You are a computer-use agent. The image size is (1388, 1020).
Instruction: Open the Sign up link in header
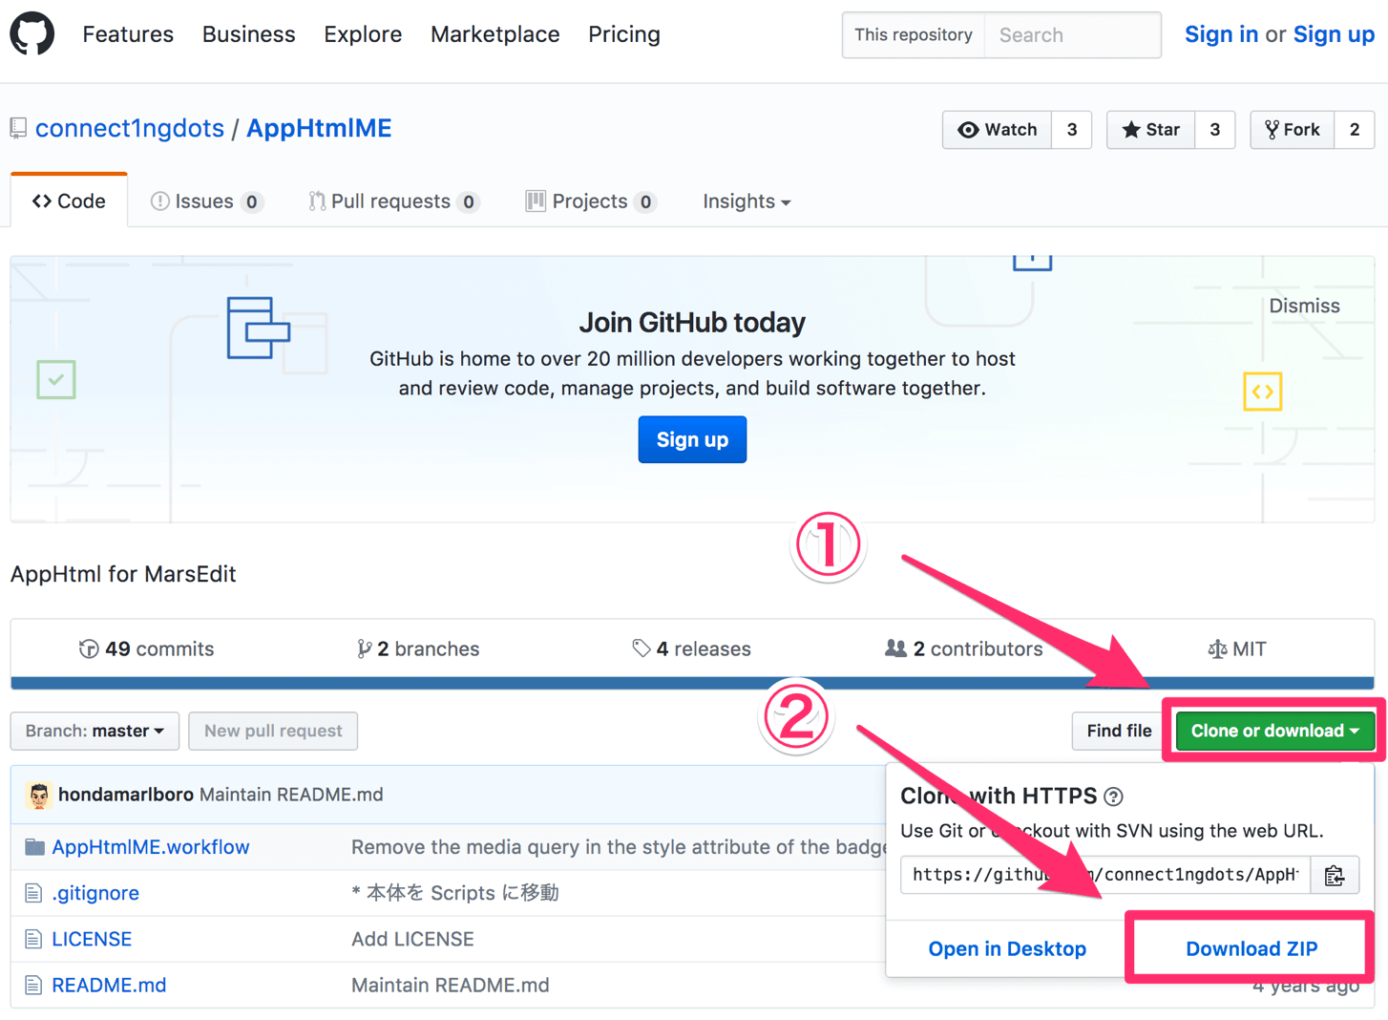[1334, 34]
